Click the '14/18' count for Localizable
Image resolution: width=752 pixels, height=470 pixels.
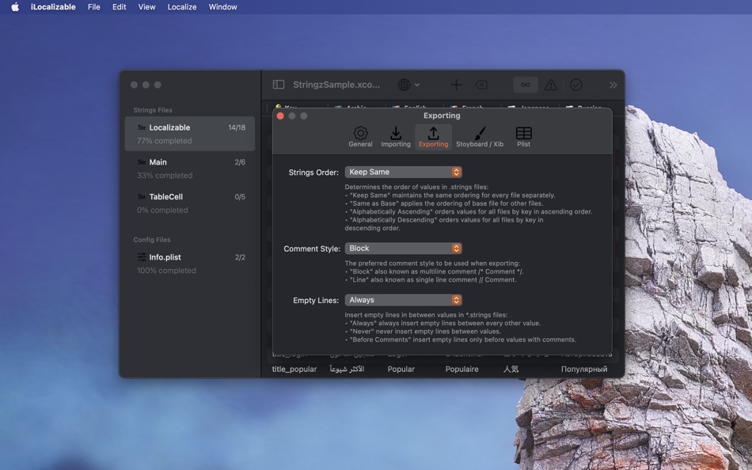(237, 127)
